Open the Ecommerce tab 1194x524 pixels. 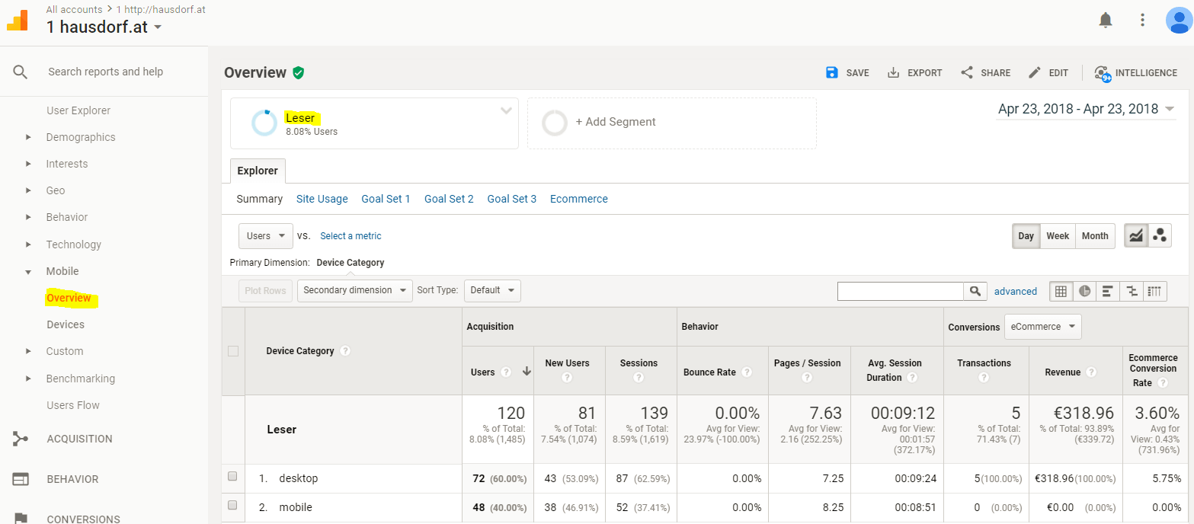click(578, 199)
